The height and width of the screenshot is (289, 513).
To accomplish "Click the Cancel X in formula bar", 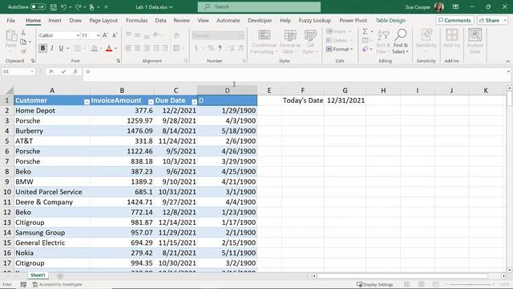I will (x=51, y=71).
